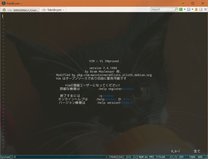Viewport: 208px width, 159px height.
Task: Click the magnifier icon in Search box
Action: click(x=176, y=9)
